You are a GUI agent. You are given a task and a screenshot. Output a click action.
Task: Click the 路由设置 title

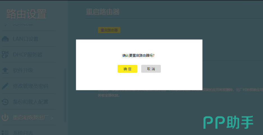(26, 14)
